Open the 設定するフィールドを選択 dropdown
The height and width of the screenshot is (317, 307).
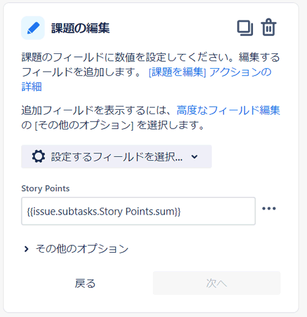(x=117, y=156)
